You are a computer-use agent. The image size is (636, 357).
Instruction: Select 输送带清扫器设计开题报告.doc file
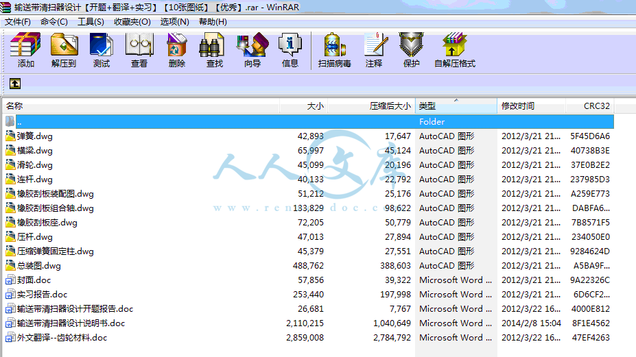(x=75, y=309)
